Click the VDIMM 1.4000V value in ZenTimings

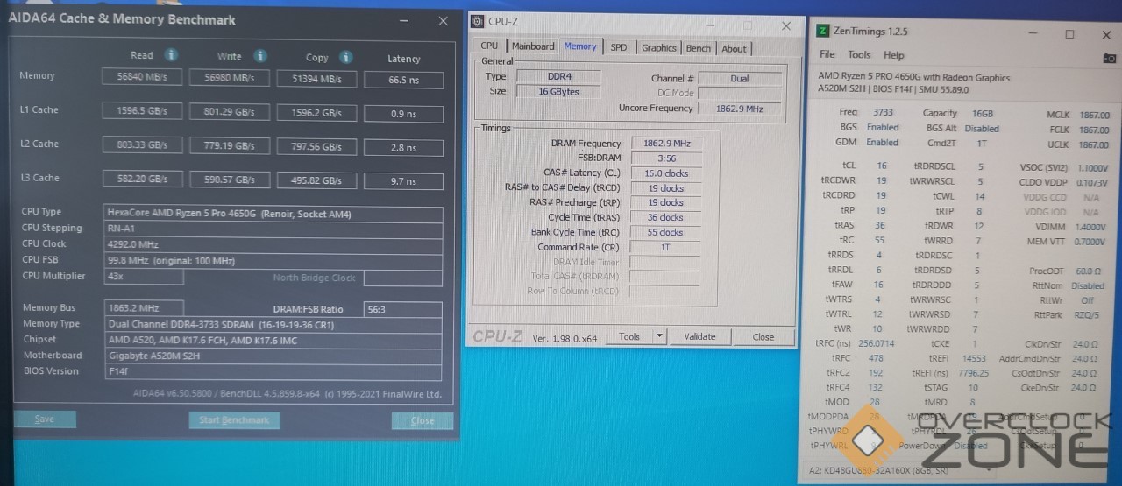pos(1090,226)
